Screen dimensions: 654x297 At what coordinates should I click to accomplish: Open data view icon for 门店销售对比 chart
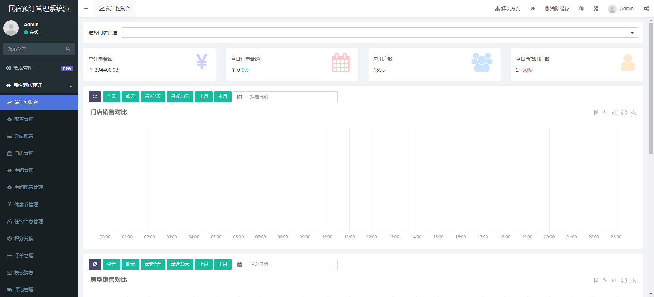point(596,113)
